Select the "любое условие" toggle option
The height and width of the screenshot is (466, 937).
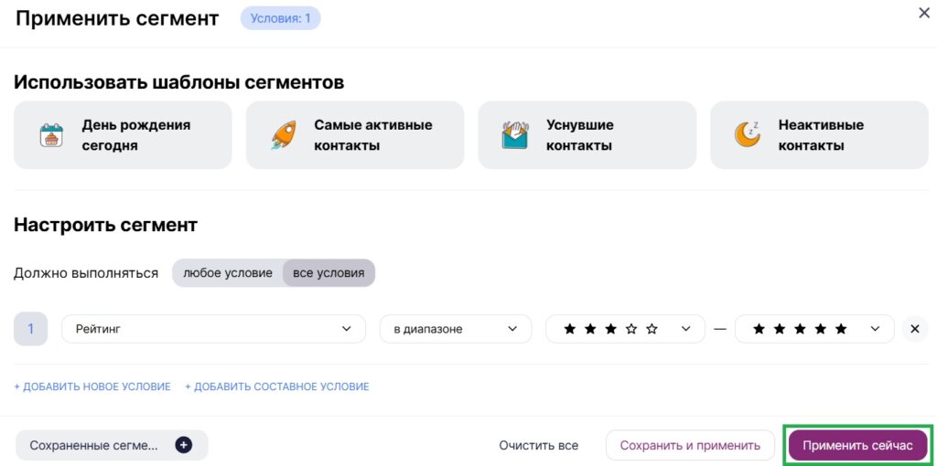[x=228, y=273]
